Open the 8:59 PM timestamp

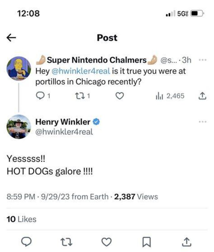(x=21, y=196)
